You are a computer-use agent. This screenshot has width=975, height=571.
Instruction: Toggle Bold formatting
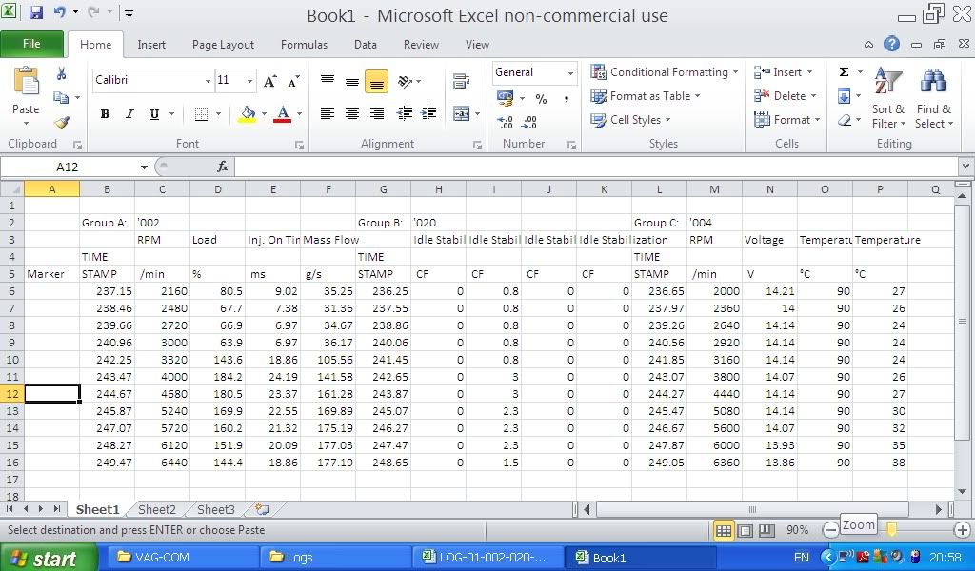coord(105,114)
